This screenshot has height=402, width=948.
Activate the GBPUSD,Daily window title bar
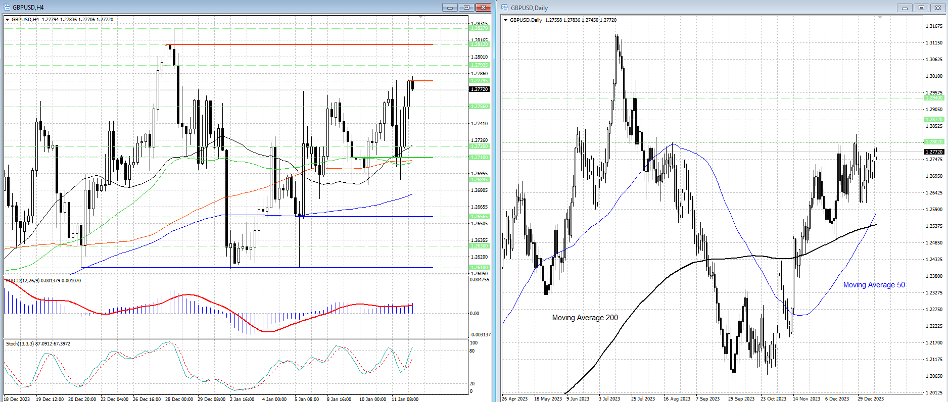point(707,8)
